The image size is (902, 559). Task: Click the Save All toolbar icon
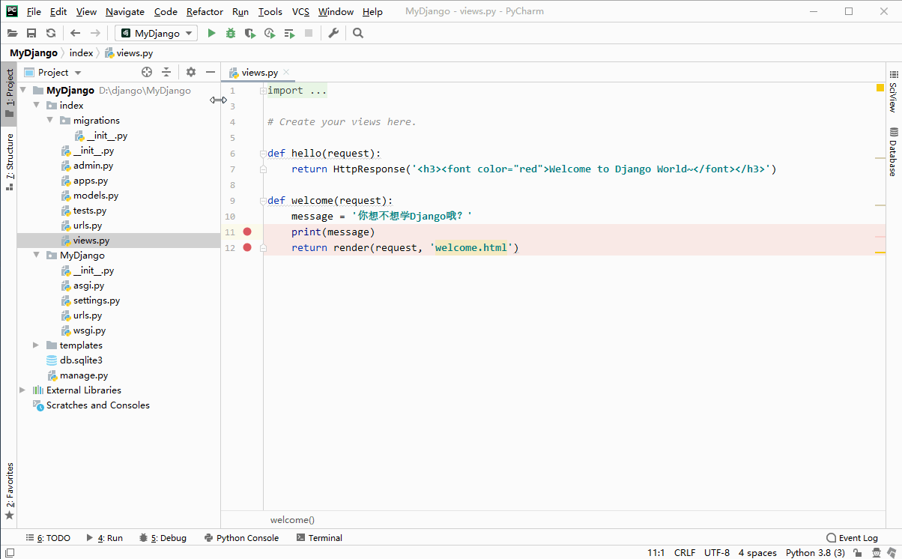(x=31, y=33)
